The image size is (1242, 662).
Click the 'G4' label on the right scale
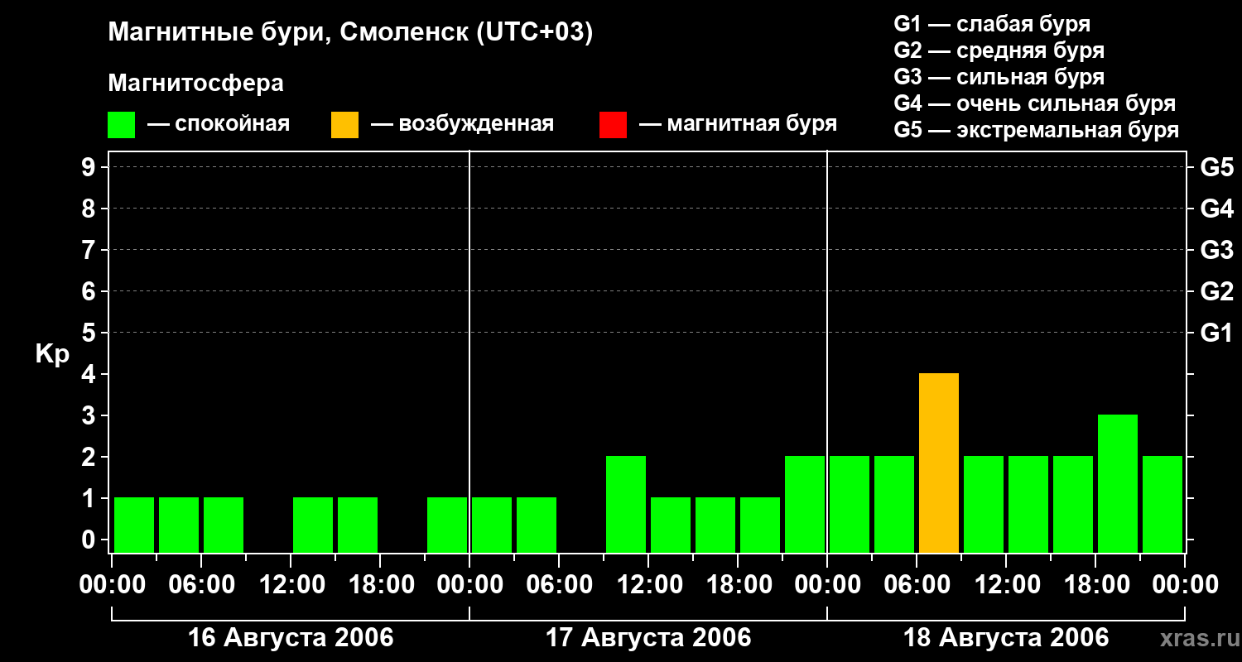1217,209
